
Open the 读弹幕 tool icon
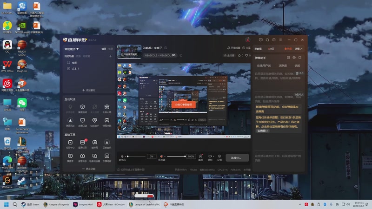pos(95,142)
